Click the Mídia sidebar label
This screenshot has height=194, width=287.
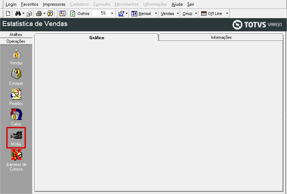(16, 144)
